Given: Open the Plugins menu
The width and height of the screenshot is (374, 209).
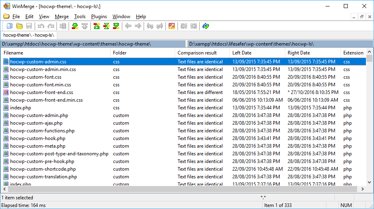Looking at the screenshot, I should (99, 17).
